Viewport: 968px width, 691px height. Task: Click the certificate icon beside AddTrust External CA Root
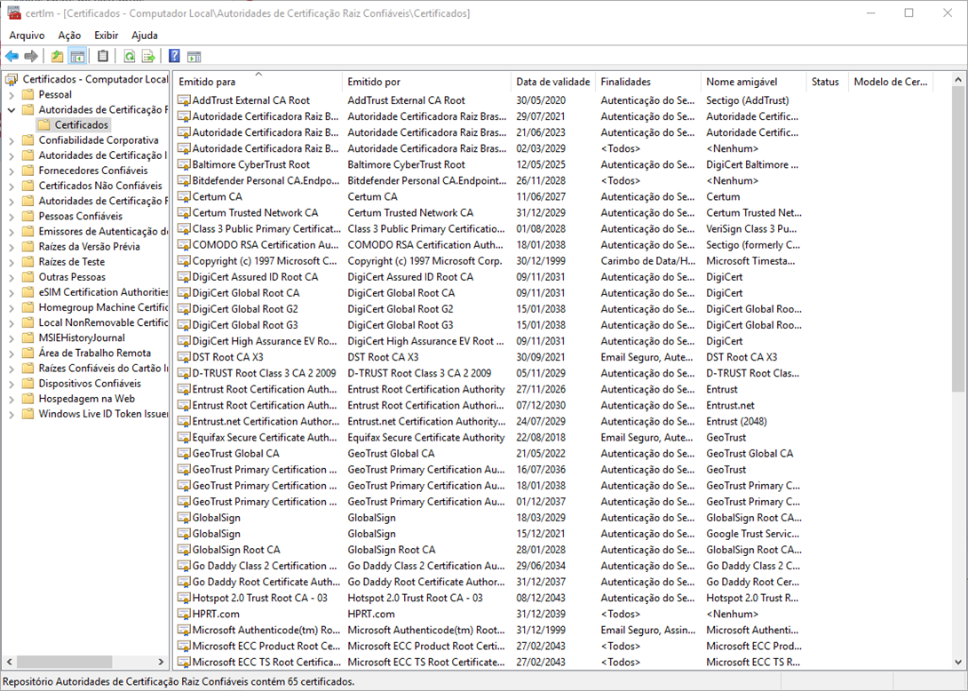tap(184, 100)
